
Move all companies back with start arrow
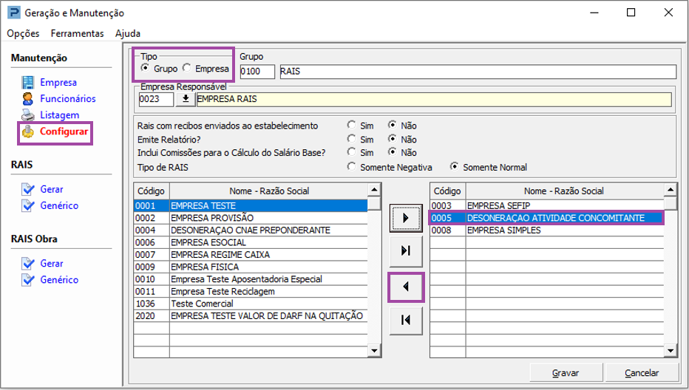pyautogui.click(x=406, y=320)
